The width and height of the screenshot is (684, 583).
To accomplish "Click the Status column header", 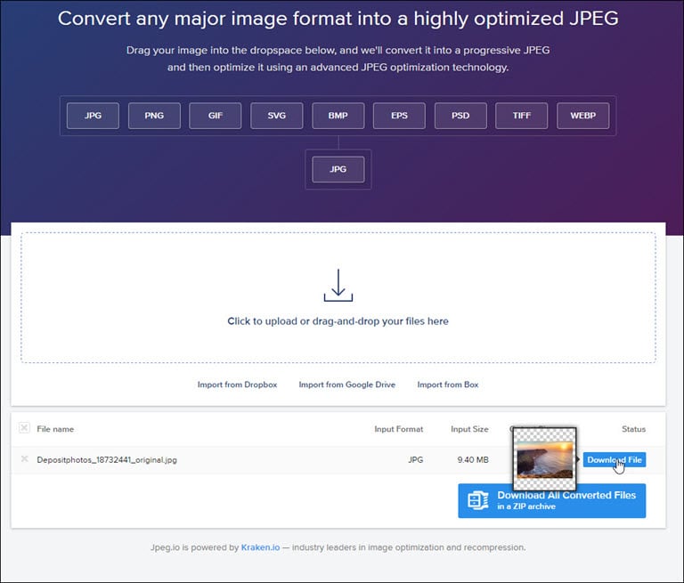I will (x=633, y=429).
